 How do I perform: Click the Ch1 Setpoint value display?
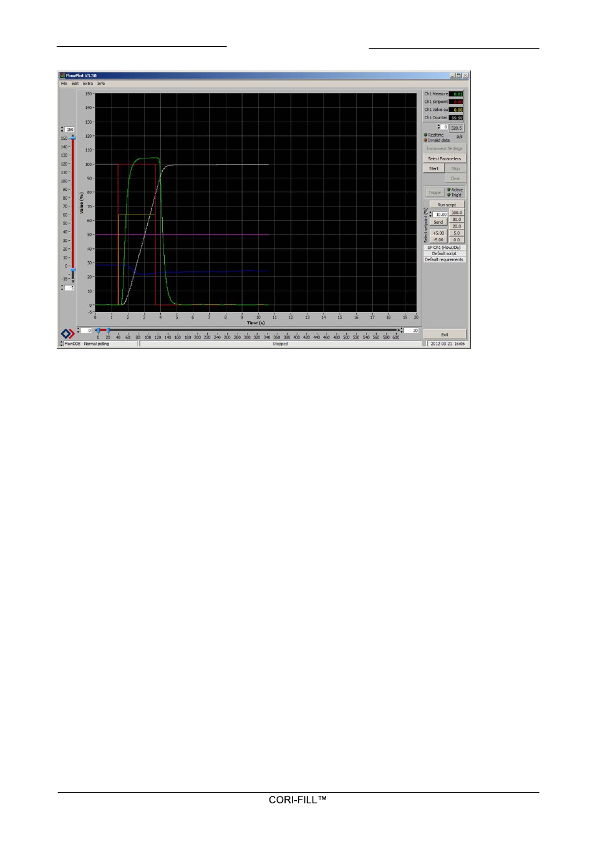coord(456,102)
